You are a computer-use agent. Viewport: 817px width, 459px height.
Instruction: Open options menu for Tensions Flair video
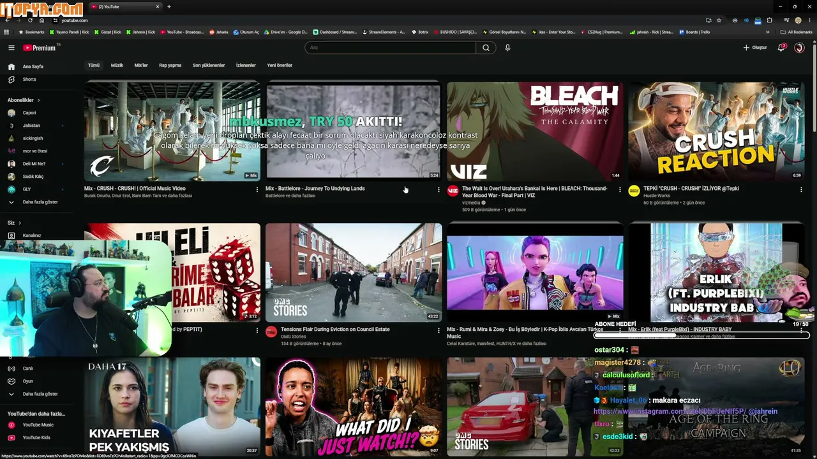(x=438, y=330)
